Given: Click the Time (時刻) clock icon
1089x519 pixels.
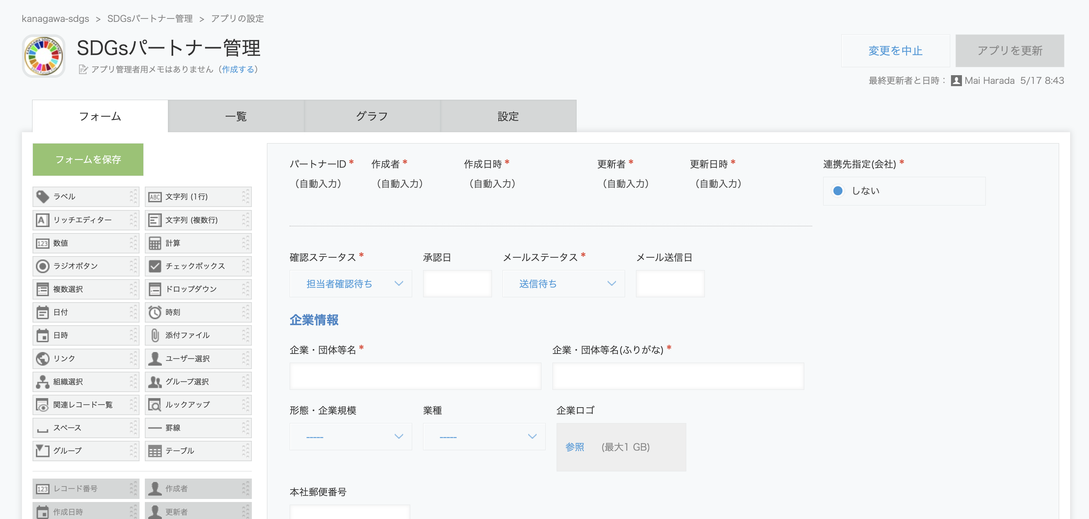Looking at the screenshot, I should (x=155, y=312).
